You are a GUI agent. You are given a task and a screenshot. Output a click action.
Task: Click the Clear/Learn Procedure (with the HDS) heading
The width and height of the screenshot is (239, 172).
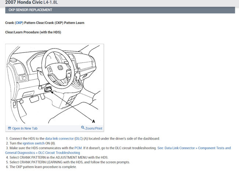(x=33, y=32)
